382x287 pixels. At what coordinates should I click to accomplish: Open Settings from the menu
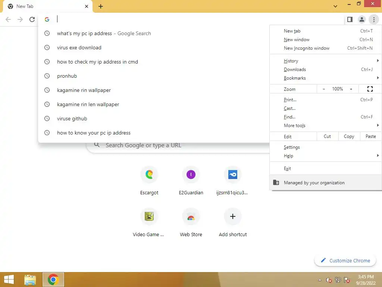(325, 147)
